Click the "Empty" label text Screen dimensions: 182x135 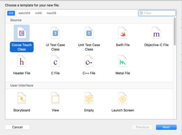click(89, 110)
